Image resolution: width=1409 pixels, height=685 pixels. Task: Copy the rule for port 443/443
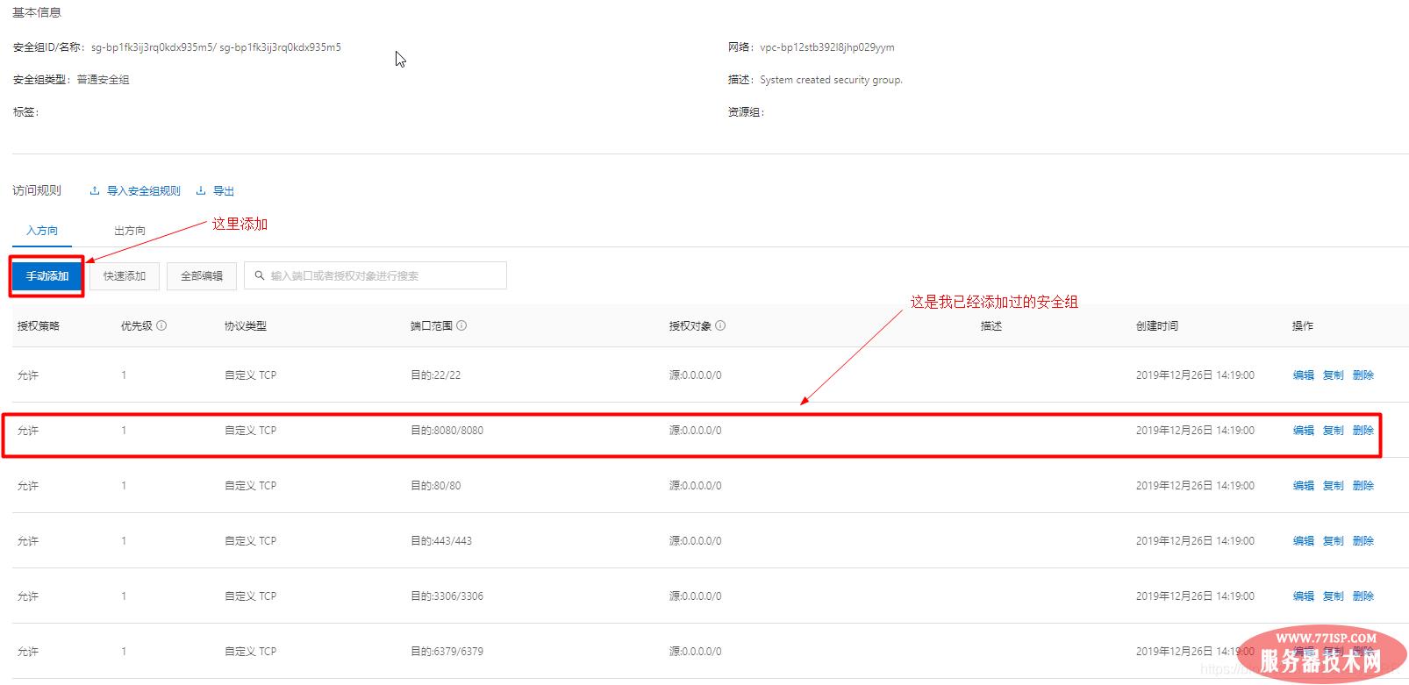(x=1334, y=541)
